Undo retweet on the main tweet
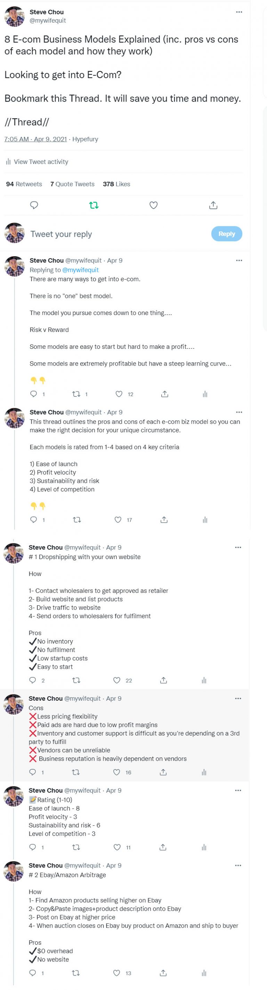Viewport: 267px width, 990px height. click(x=94, y=205)
